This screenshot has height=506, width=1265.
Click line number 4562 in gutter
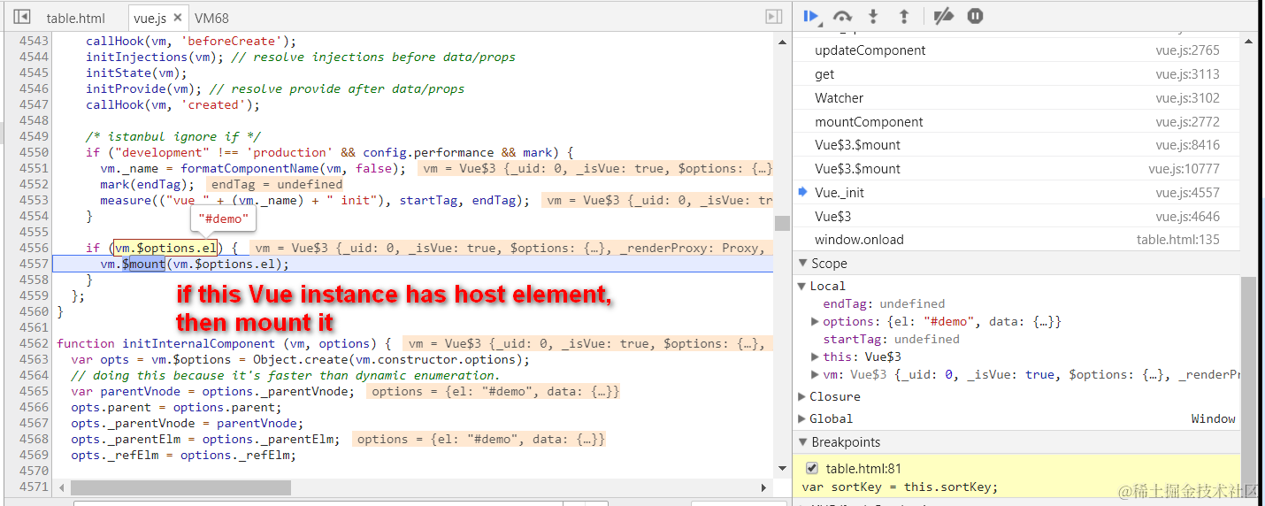click(x=34, y=343)
